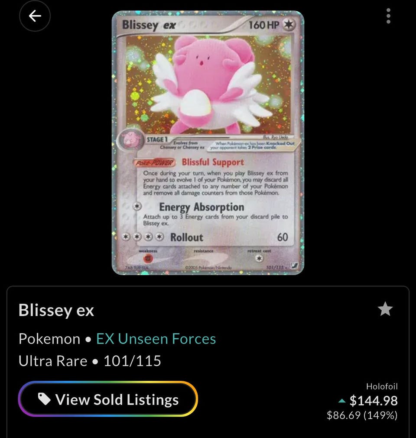This screenshot has width=416, height=438.
Task: Tap the $144.98 Holofoil price
Action: click(374, 401)
